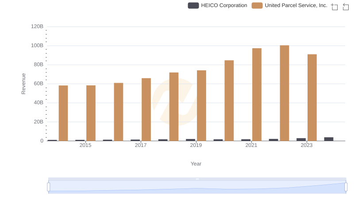Click the 20B y-axis label
354x204 pixels.
(38, 122)
